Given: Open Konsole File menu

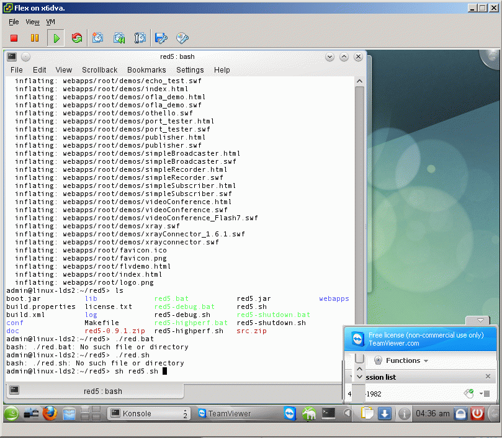Looking at the screenshot, I should 17,70.
